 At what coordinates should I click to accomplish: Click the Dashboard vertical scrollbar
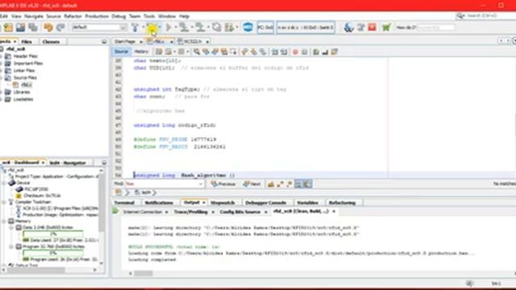click(102, 204)
